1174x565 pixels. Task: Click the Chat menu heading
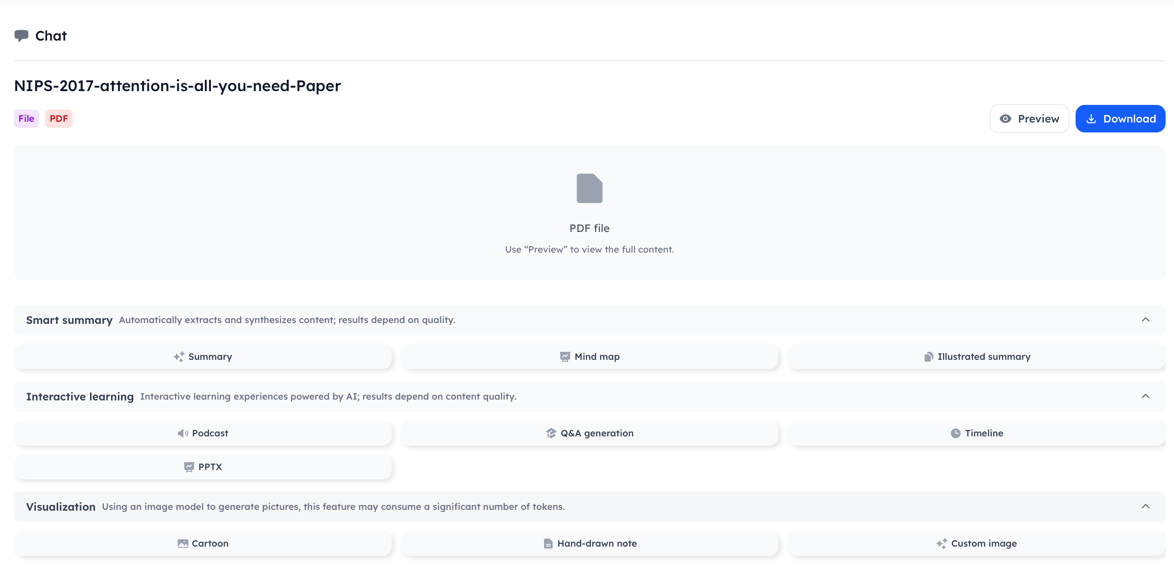[x=51, y=36]
